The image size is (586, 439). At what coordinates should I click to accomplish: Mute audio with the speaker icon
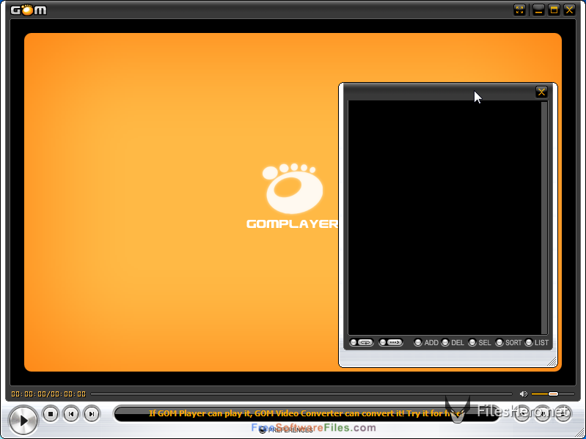[523, 394]
